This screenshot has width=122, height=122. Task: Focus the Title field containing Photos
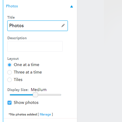coord(38,26)
